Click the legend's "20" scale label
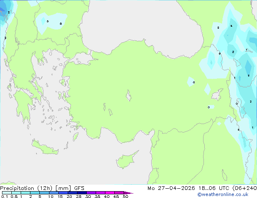The width and height of the screenshot is (257, 198). [x=69, y=196]
